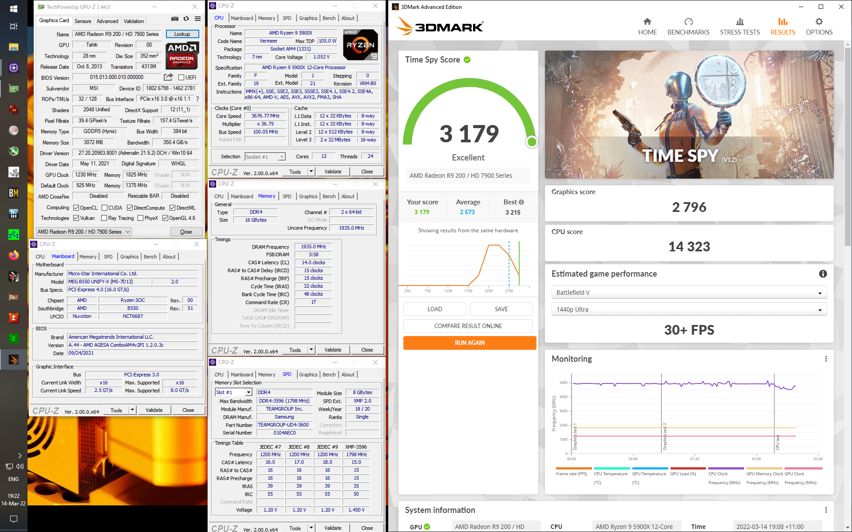
Task: Click the RUN AGAIN button
Action: tap(469, 343)
